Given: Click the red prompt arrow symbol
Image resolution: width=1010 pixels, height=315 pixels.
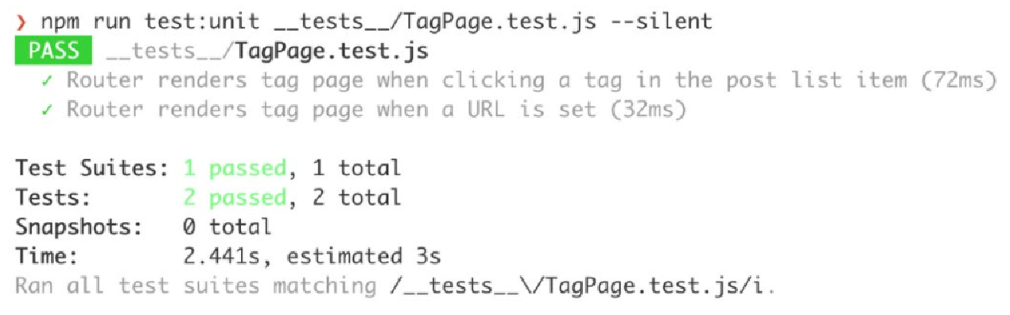Looking at the screenshot, I should (x=21, y=23).
